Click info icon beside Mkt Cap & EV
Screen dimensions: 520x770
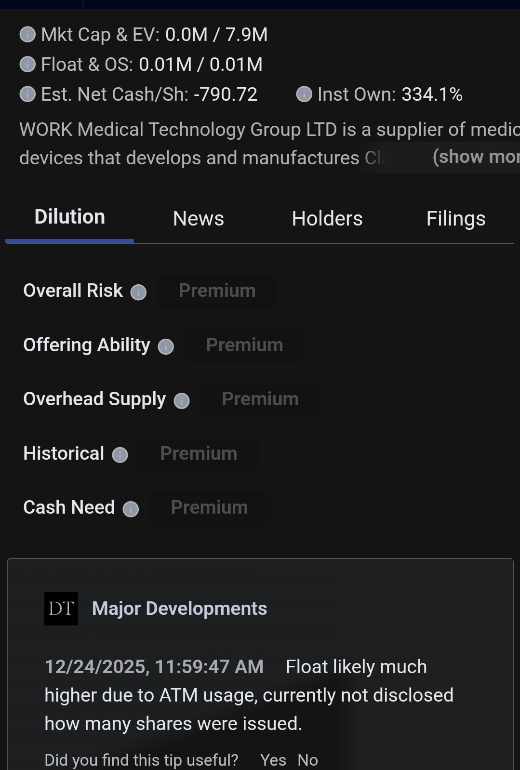click(x=27, y=34)
